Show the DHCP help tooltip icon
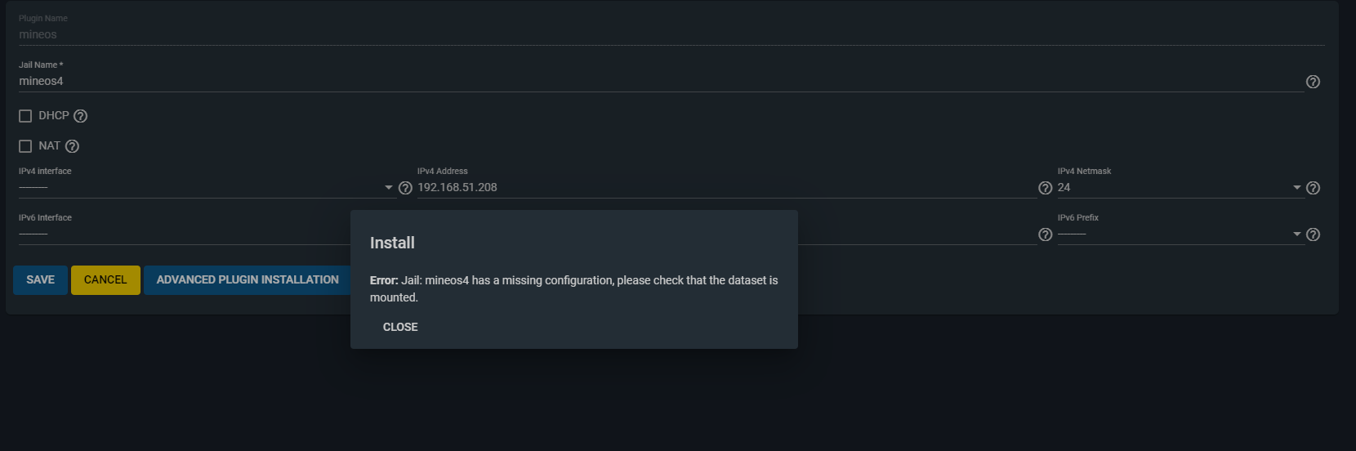 click(80, 116)
